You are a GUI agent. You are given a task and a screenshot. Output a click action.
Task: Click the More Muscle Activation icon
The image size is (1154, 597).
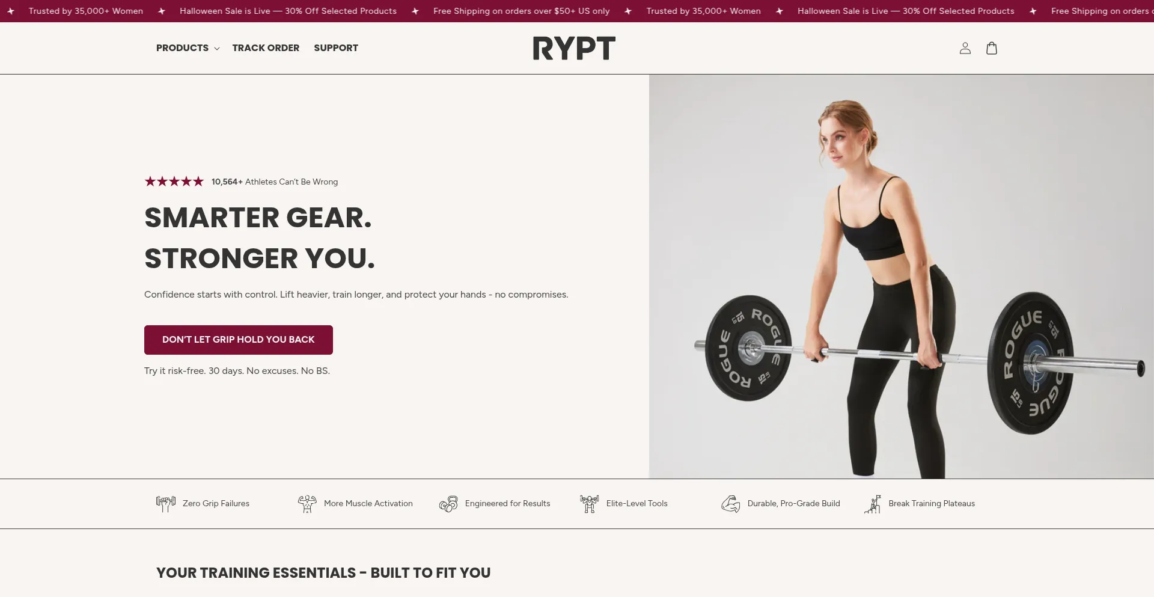(307, 504)
